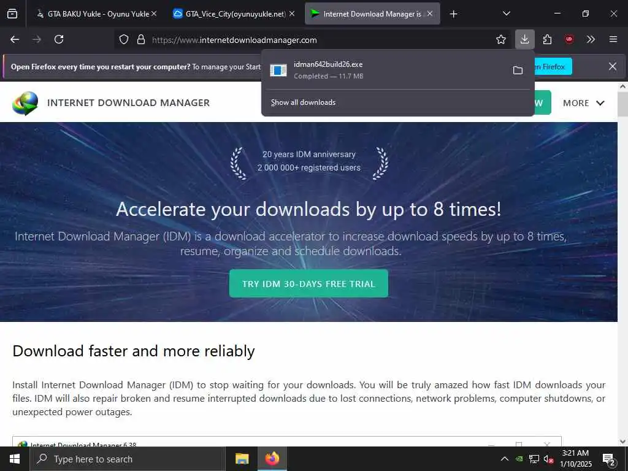Go back to previous page
The image size is (628, 471).
coord(15,40)
